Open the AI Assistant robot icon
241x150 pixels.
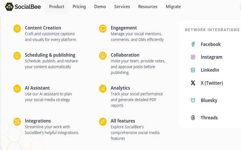tap(17, 88)
